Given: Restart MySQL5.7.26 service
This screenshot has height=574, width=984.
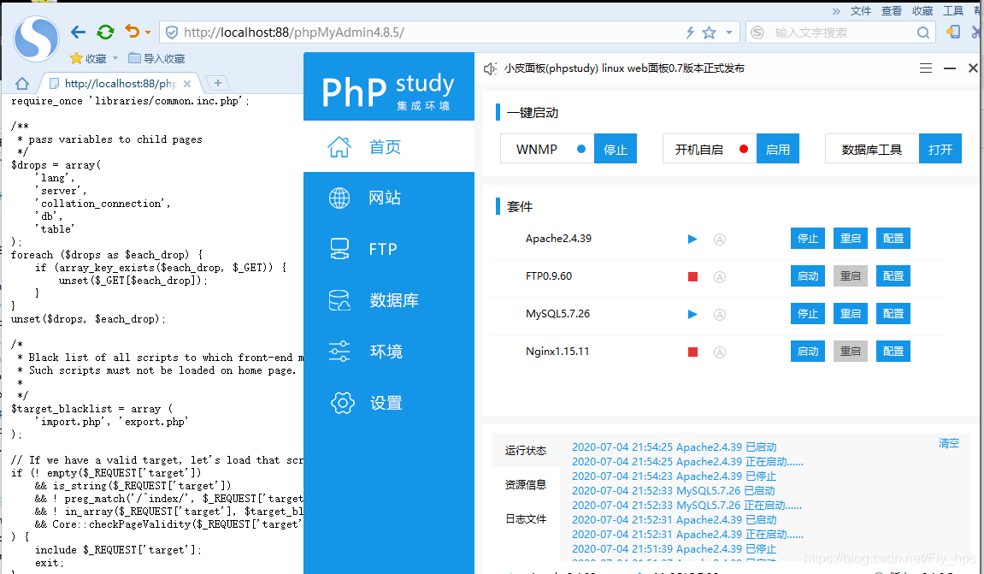Looking at the screenshot, I should 851,313.
